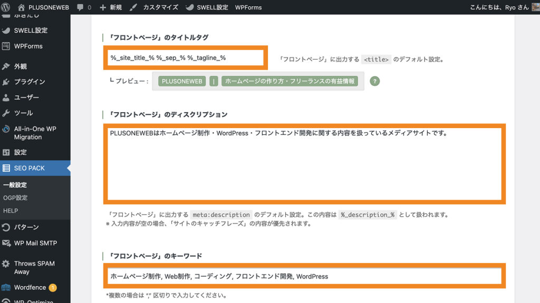The width and height of the screenshot is (540, 303).
Task: Expand the SEO PACK sidebar menu
Action: [x=30, y=168]
